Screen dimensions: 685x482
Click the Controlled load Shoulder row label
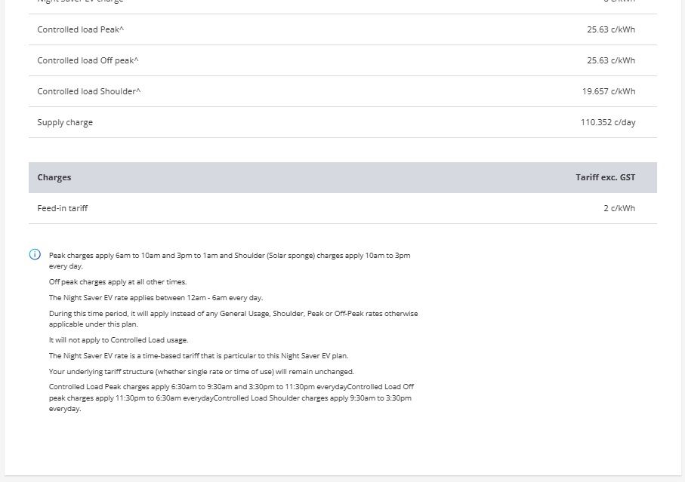pyautogui.click(x=89, y=92)
